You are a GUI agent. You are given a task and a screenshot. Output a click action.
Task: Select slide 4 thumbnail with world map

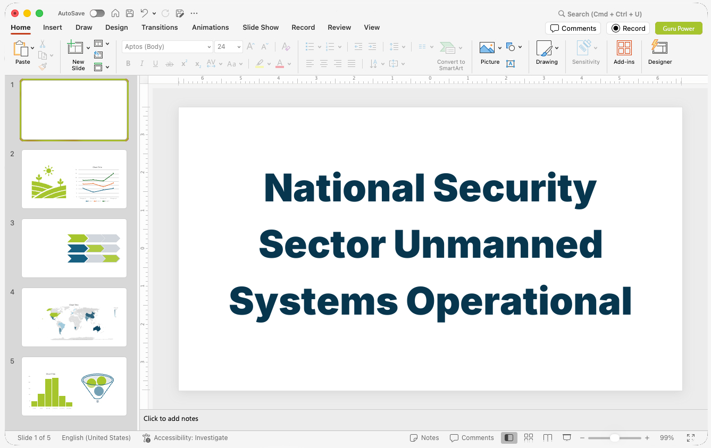click(74, 317)
